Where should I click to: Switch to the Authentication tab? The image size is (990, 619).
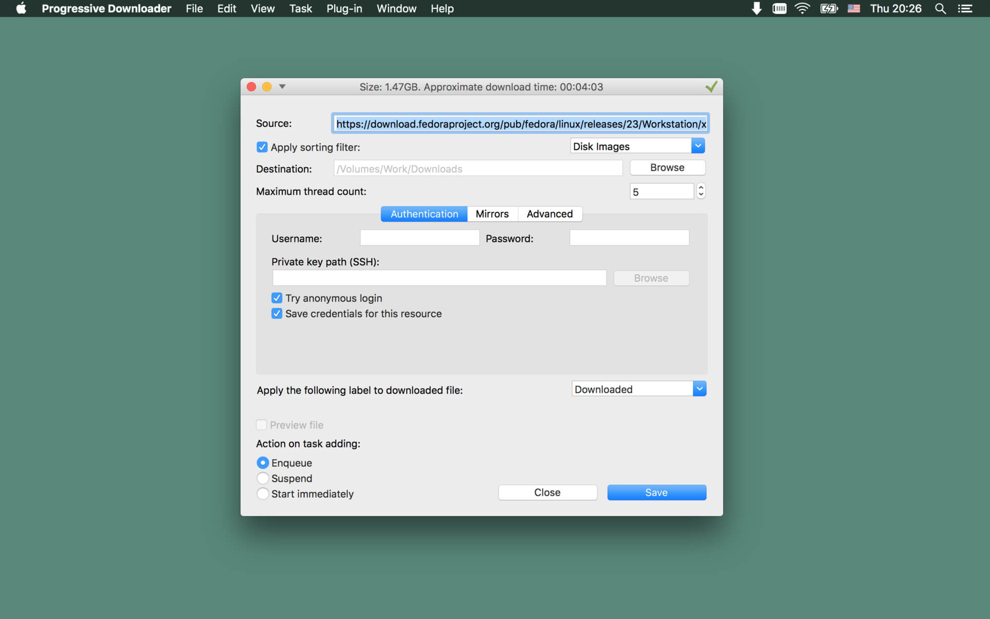[424, 214]
